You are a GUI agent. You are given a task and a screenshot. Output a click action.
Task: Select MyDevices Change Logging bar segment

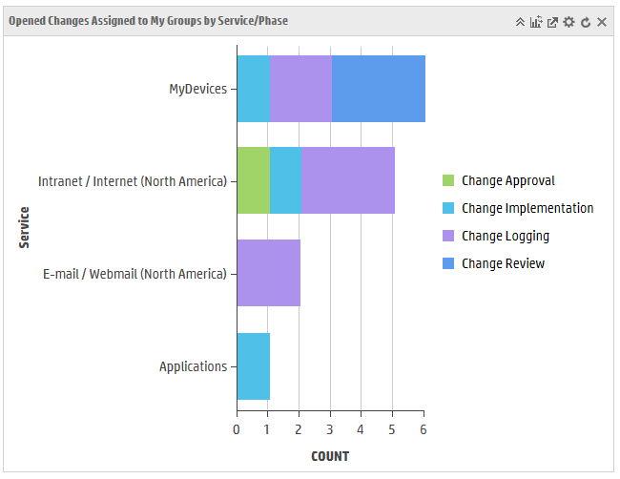click(300, 89)
